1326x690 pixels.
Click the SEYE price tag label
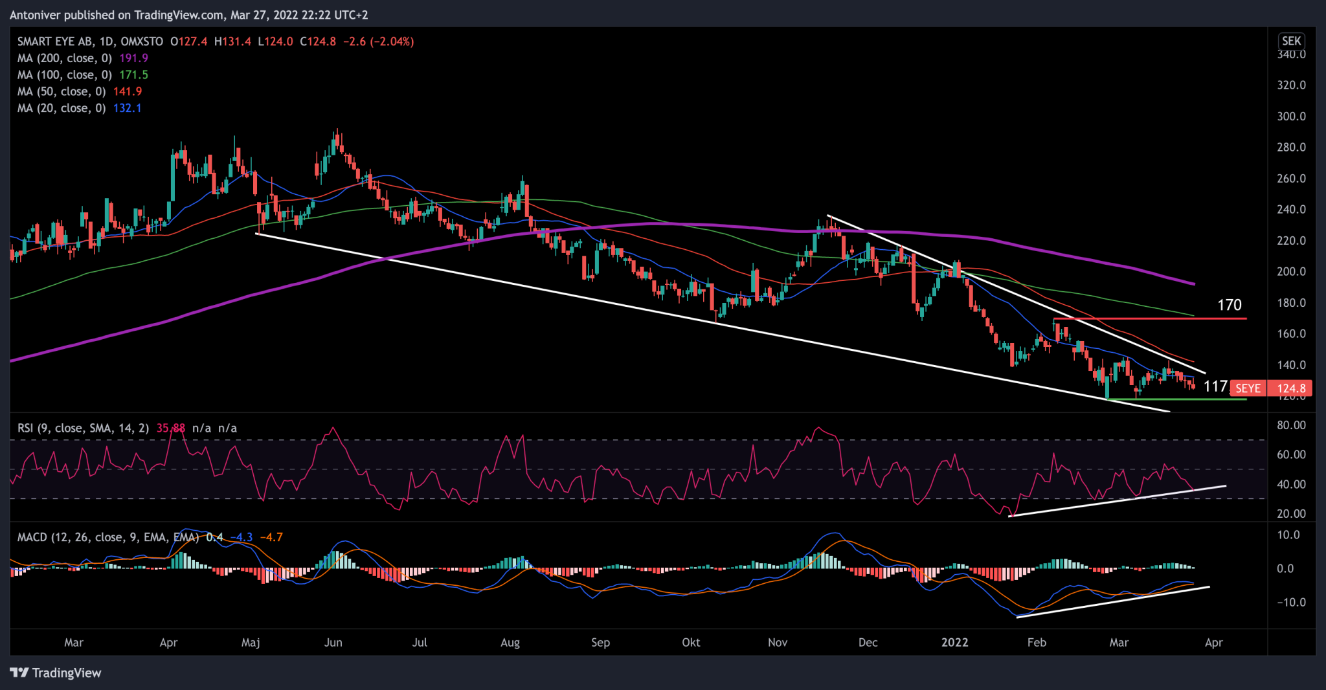[1248, 388]
